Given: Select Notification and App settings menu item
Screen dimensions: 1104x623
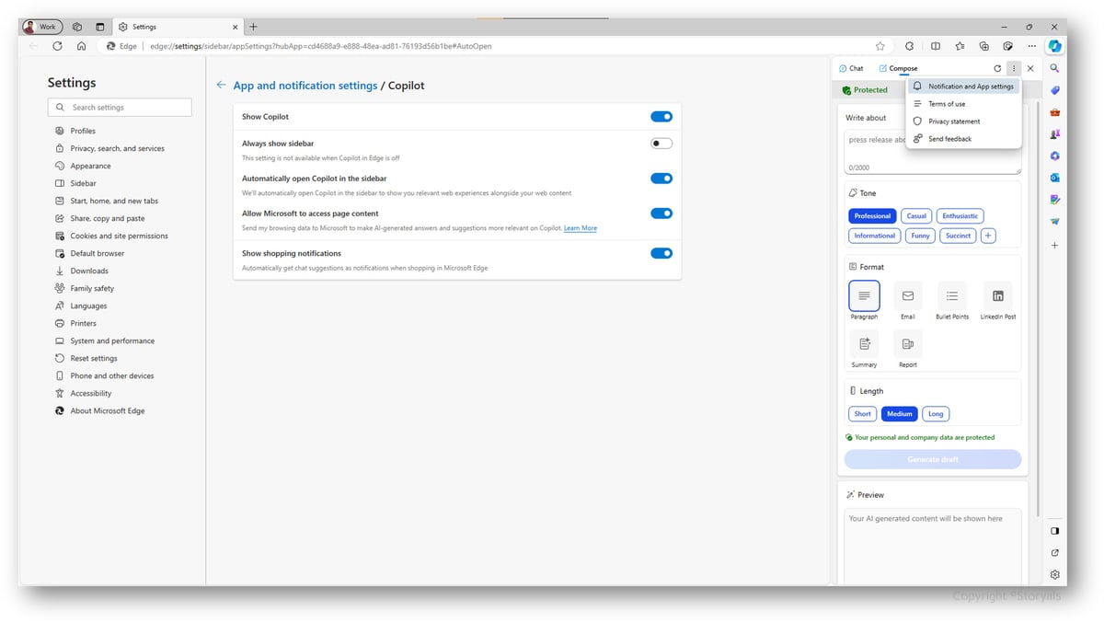Looking at the screenshot, I should 963,87.
